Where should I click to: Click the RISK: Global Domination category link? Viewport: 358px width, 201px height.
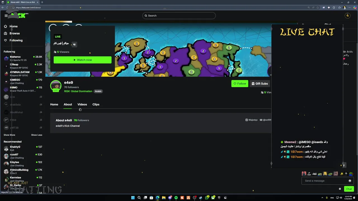click(78, 91)
